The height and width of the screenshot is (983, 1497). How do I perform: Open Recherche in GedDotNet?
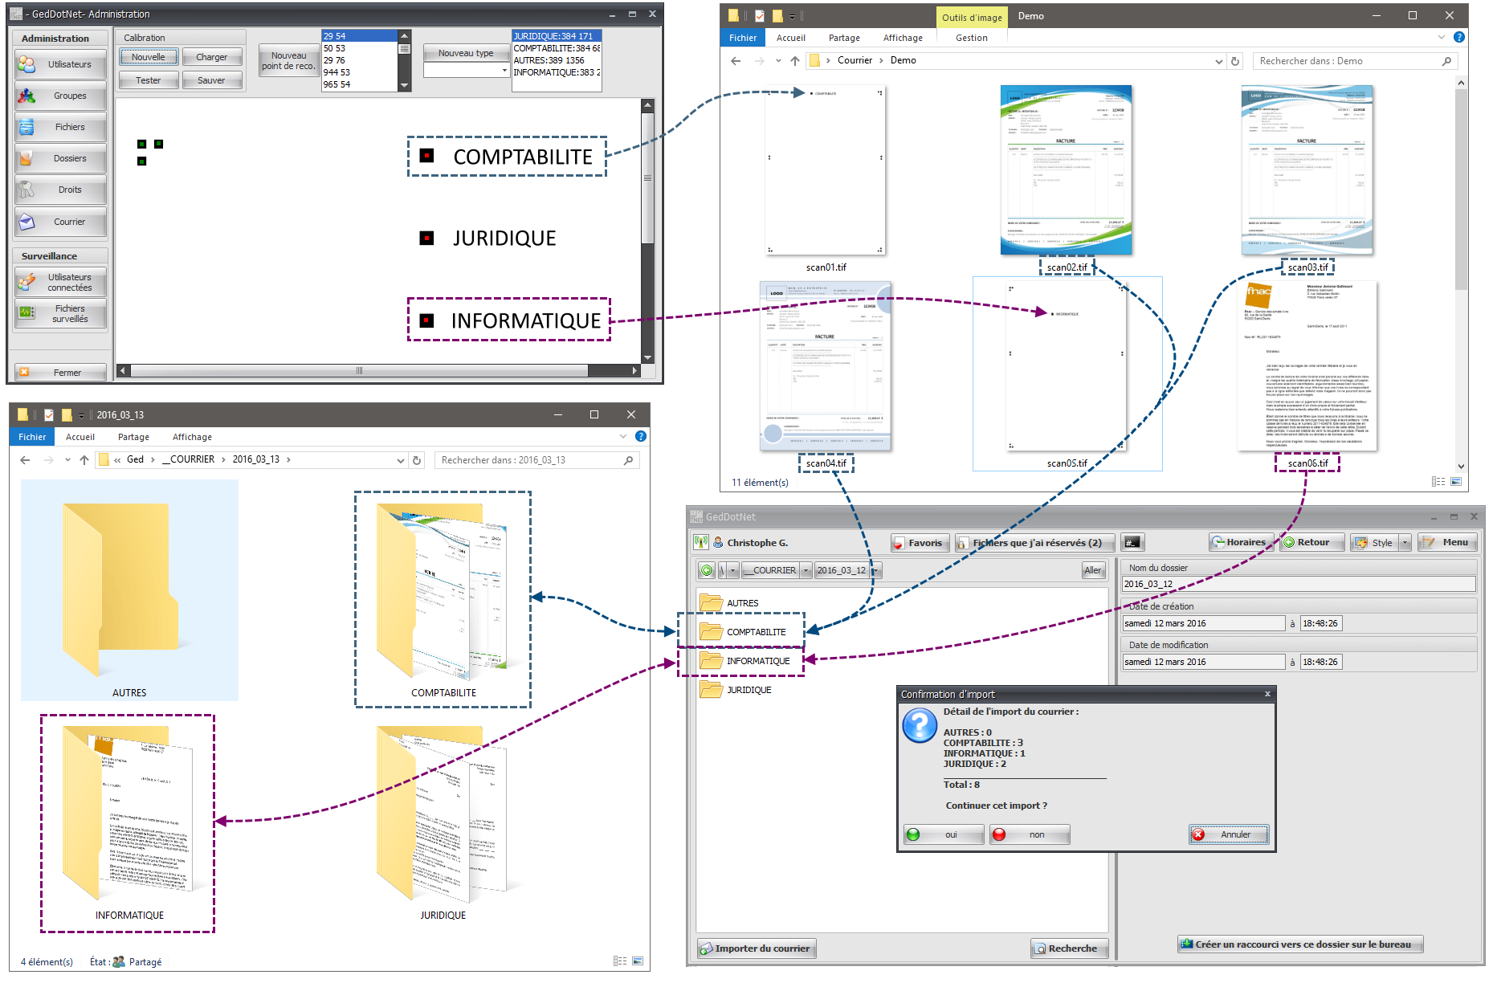[x=1070, y=948]
